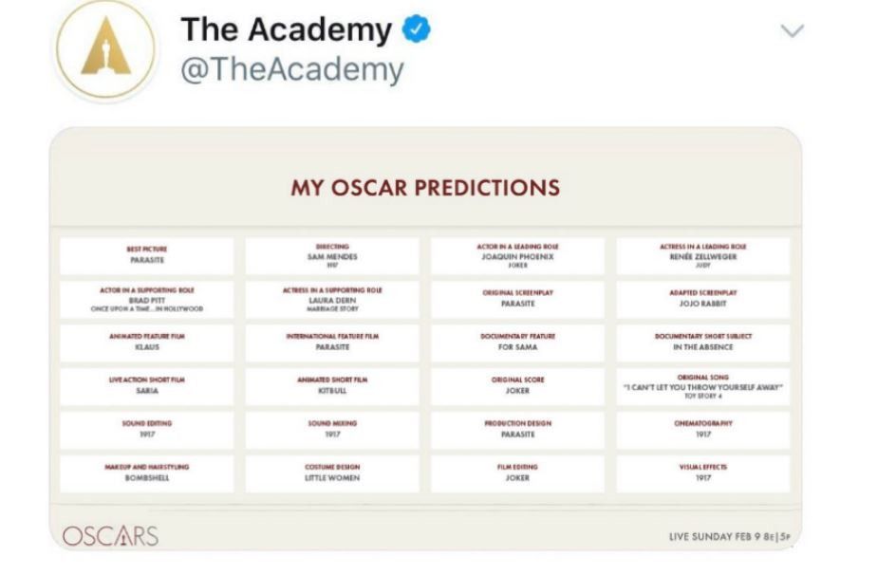Select the Laura Dern supporting actress card

click(332, 299)
